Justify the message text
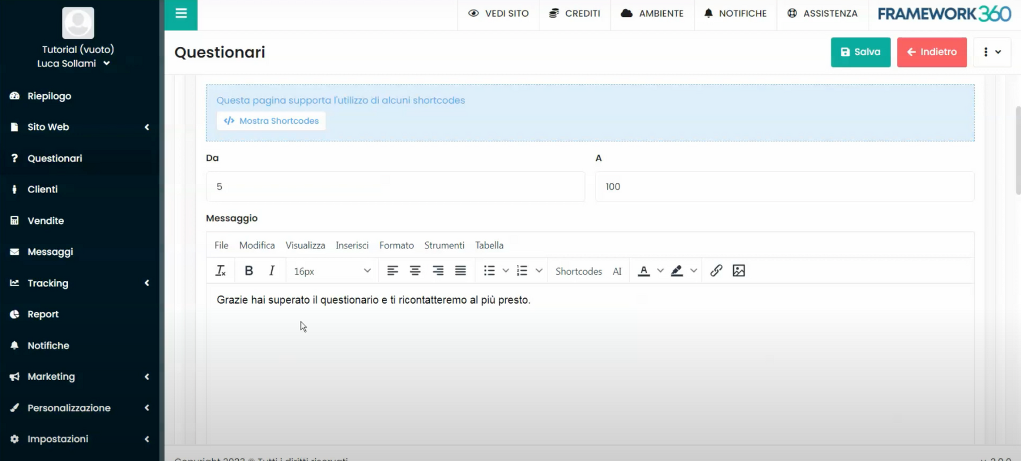The width and height of the screenshot is (1021, 461). [x=461, y=271]
